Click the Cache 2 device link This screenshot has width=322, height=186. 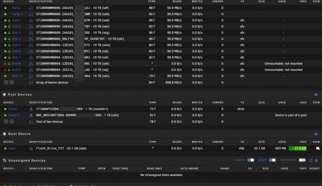(14, 115)
